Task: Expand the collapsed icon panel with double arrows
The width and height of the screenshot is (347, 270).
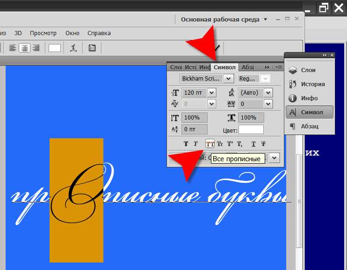Action: click(325, 55)
